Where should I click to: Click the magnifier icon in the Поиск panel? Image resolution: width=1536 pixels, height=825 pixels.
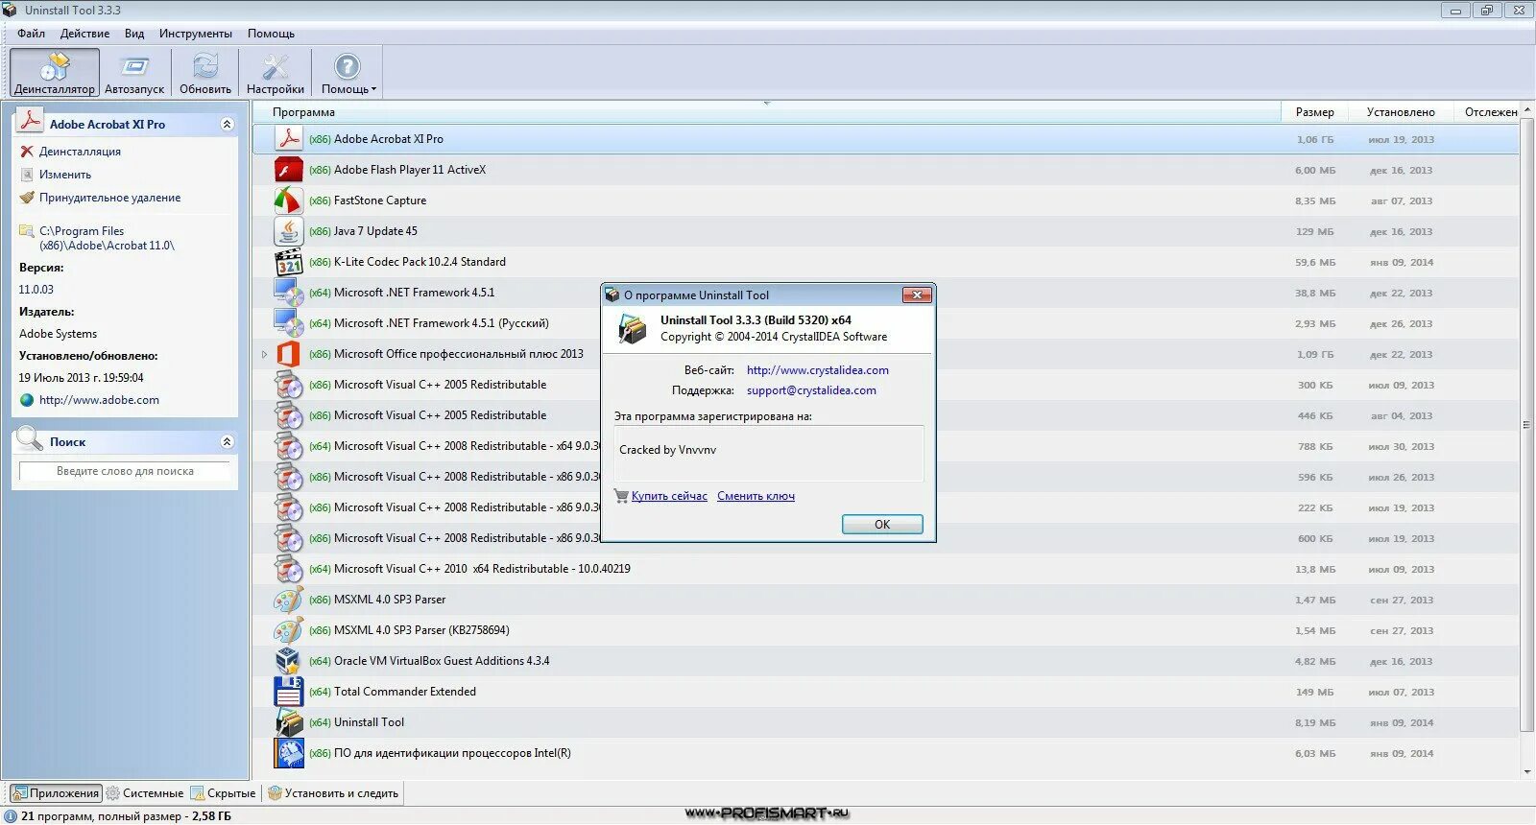tap(29, 439)
